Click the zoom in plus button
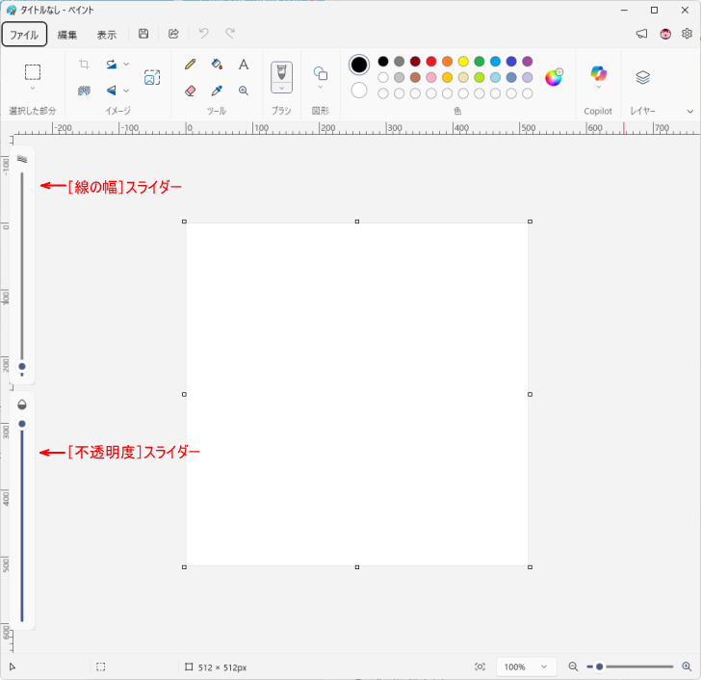The width and height of the screenshot is (701, 680). pyautogui.click(x=687, y=667)
